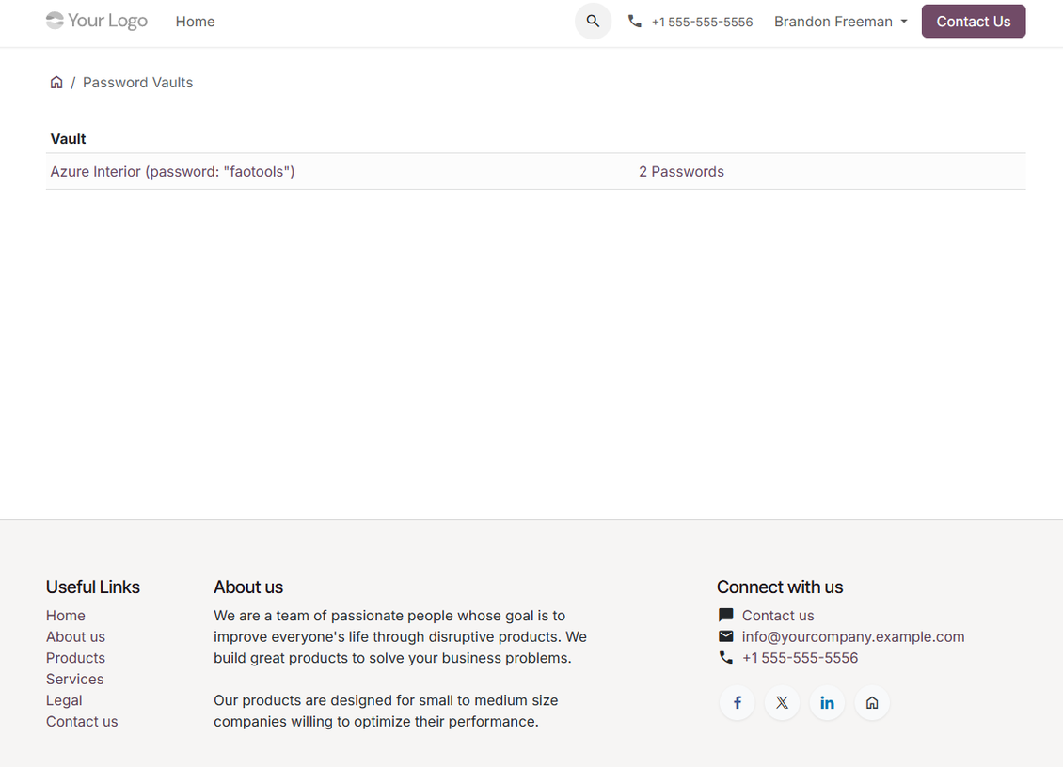
Task: Open the footer Products link
Action: 75,658
